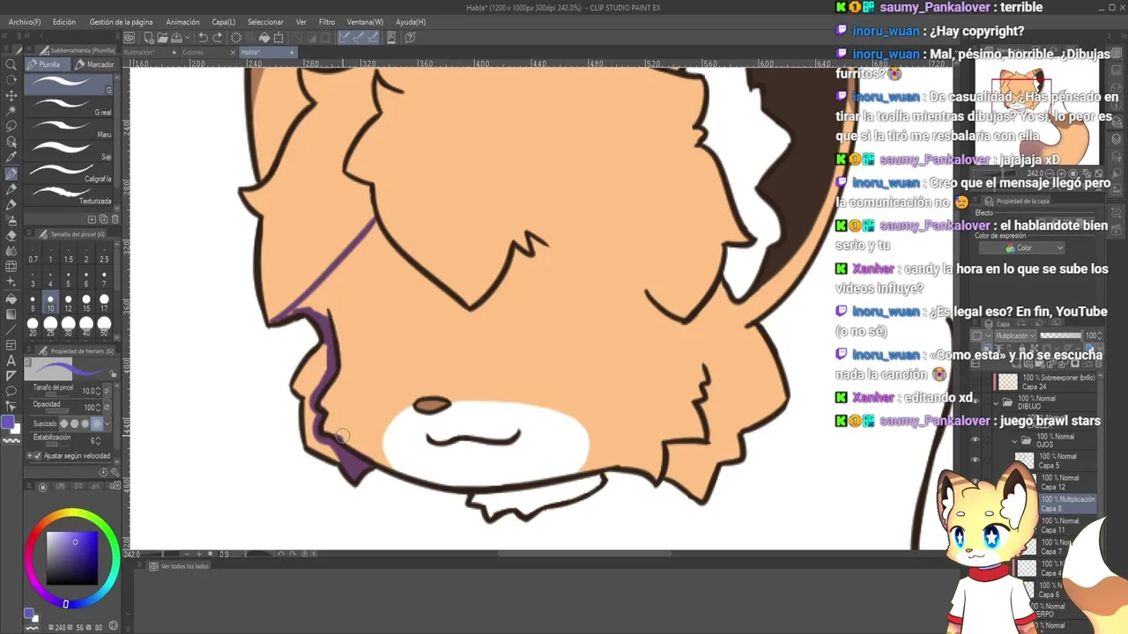Image resolution: width=1128 pixels, height=634 pixels.
Task: Open the Ventana menu
Action: pos(365,22)
